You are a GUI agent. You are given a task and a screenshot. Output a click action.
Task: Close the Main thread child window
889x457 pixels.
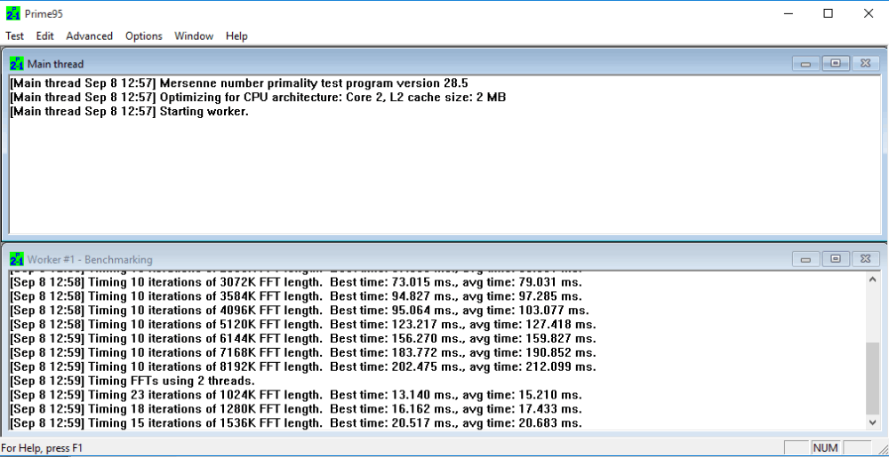(866, 63)
